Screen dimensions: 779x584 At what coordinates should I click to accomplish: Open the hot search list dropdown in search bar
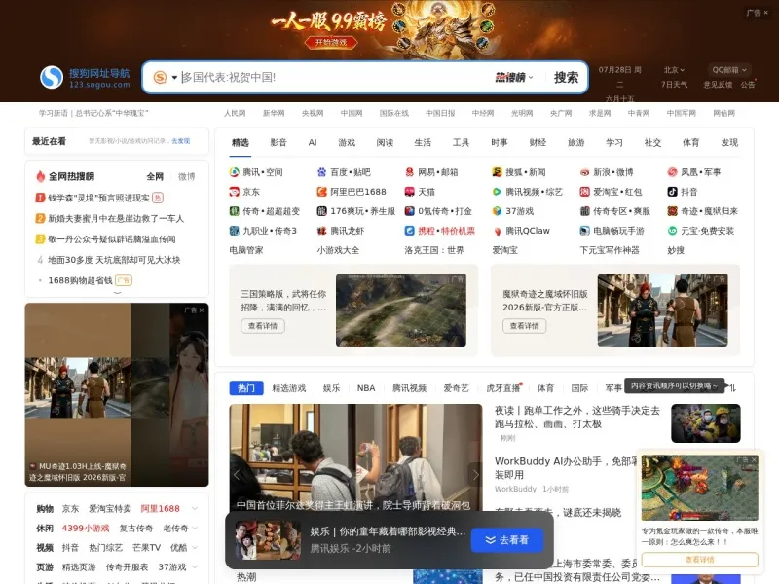pos(514,78)
